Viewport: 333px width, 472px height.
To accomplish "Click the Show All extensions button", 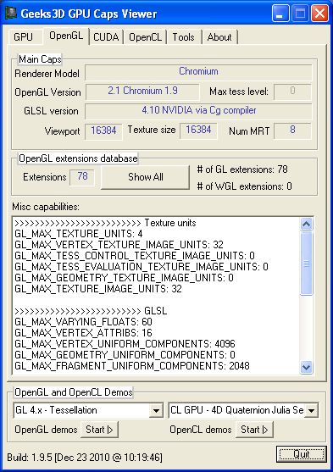I will click(x=145, y=177).
